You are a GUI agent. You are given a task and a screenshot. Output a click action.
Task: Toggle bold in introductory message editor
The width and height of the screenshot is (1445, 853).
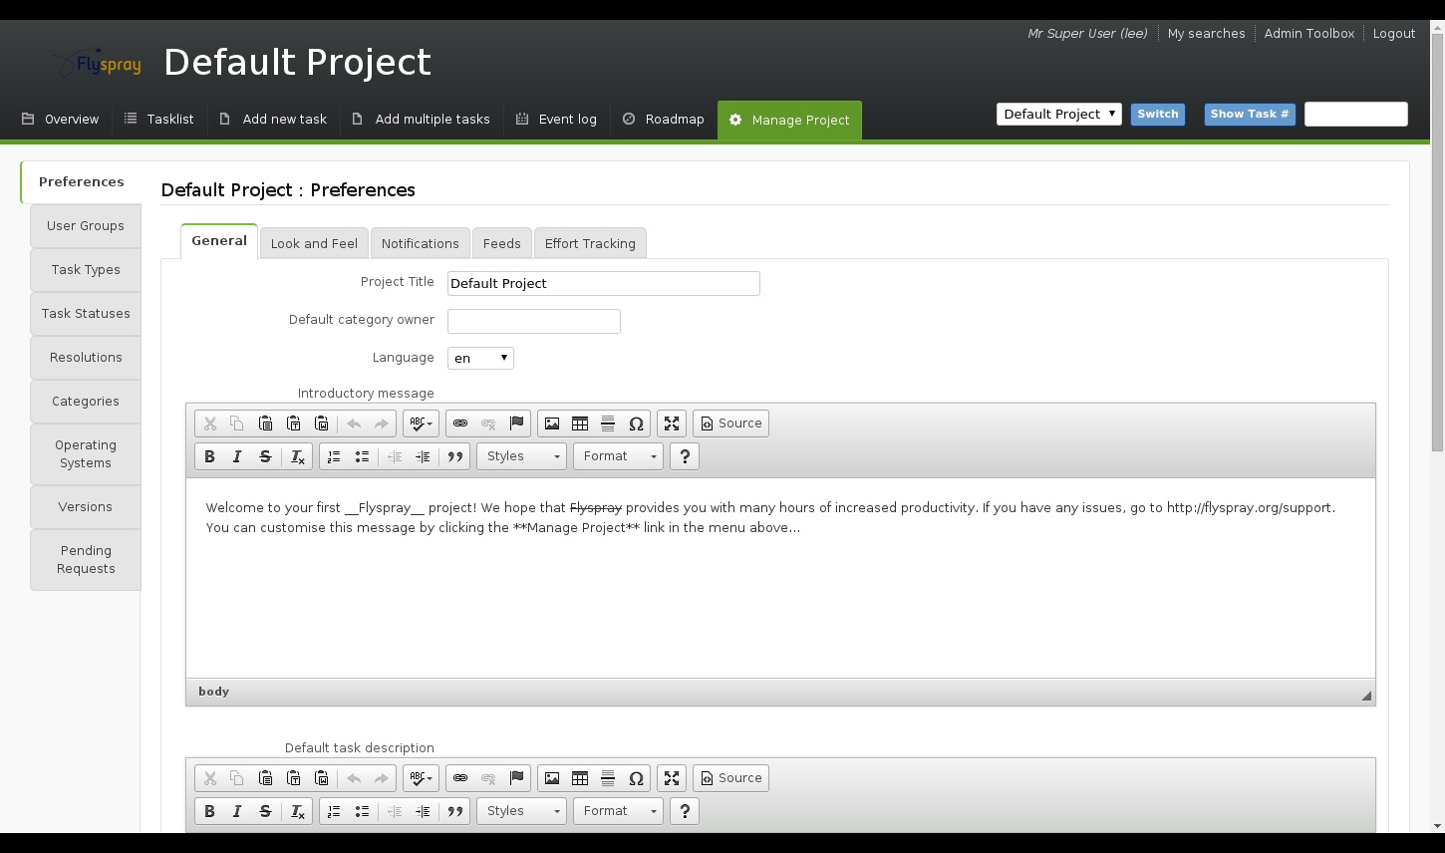tap(209, 456)
